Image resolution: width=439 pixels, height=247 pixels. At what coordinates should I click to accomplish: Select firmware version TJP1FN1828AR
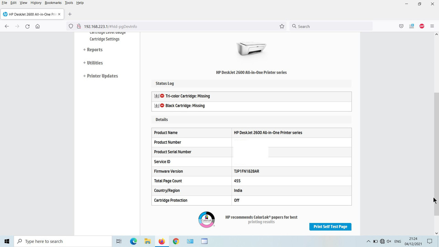coord(247,171)
